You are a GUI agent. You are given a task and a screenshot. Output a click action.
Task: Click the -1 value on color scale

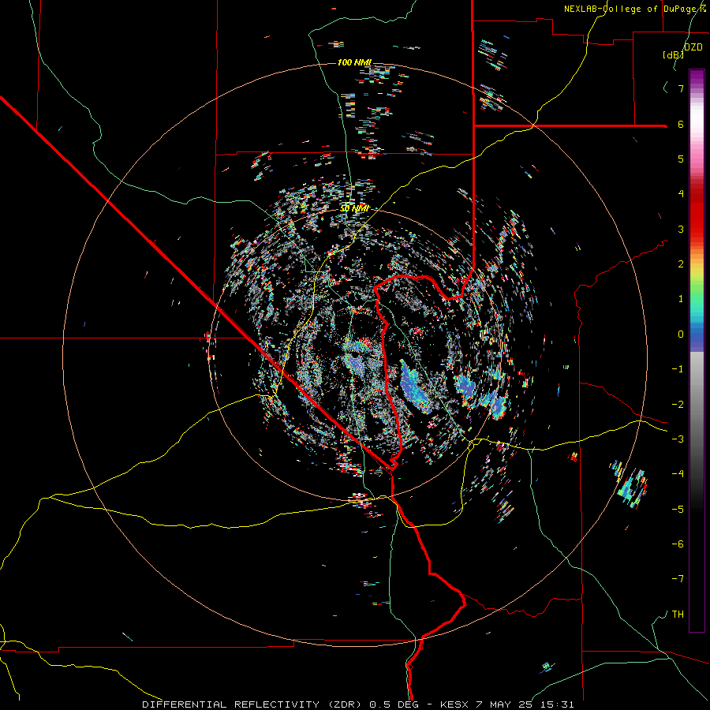click(x=678, y=369)
